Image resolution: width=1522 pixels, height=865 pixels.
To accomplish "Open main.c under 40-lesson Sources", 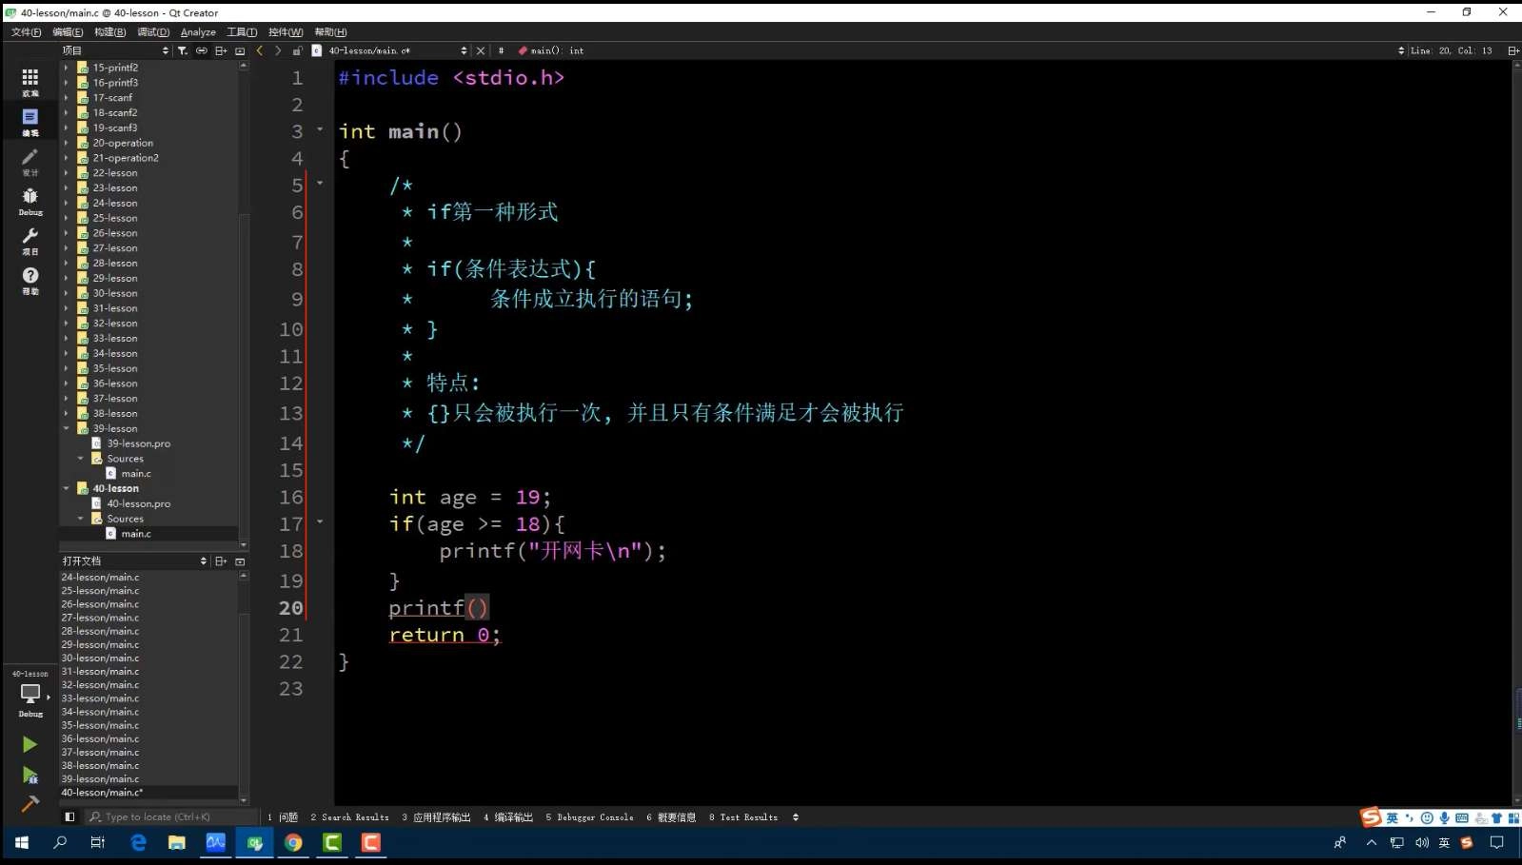I will tap(136, 534).
